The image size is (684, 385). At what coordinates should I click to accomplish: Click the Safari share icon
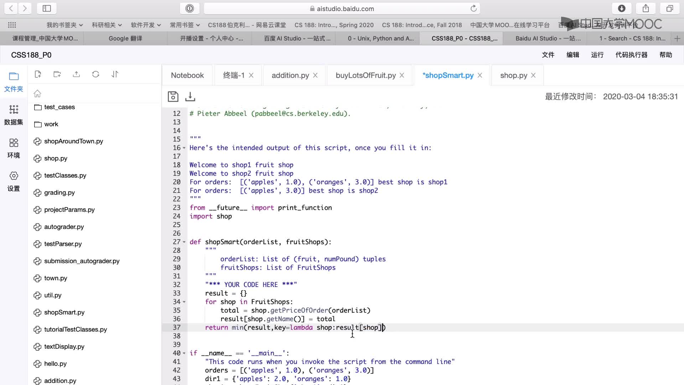tap(646, 8)
